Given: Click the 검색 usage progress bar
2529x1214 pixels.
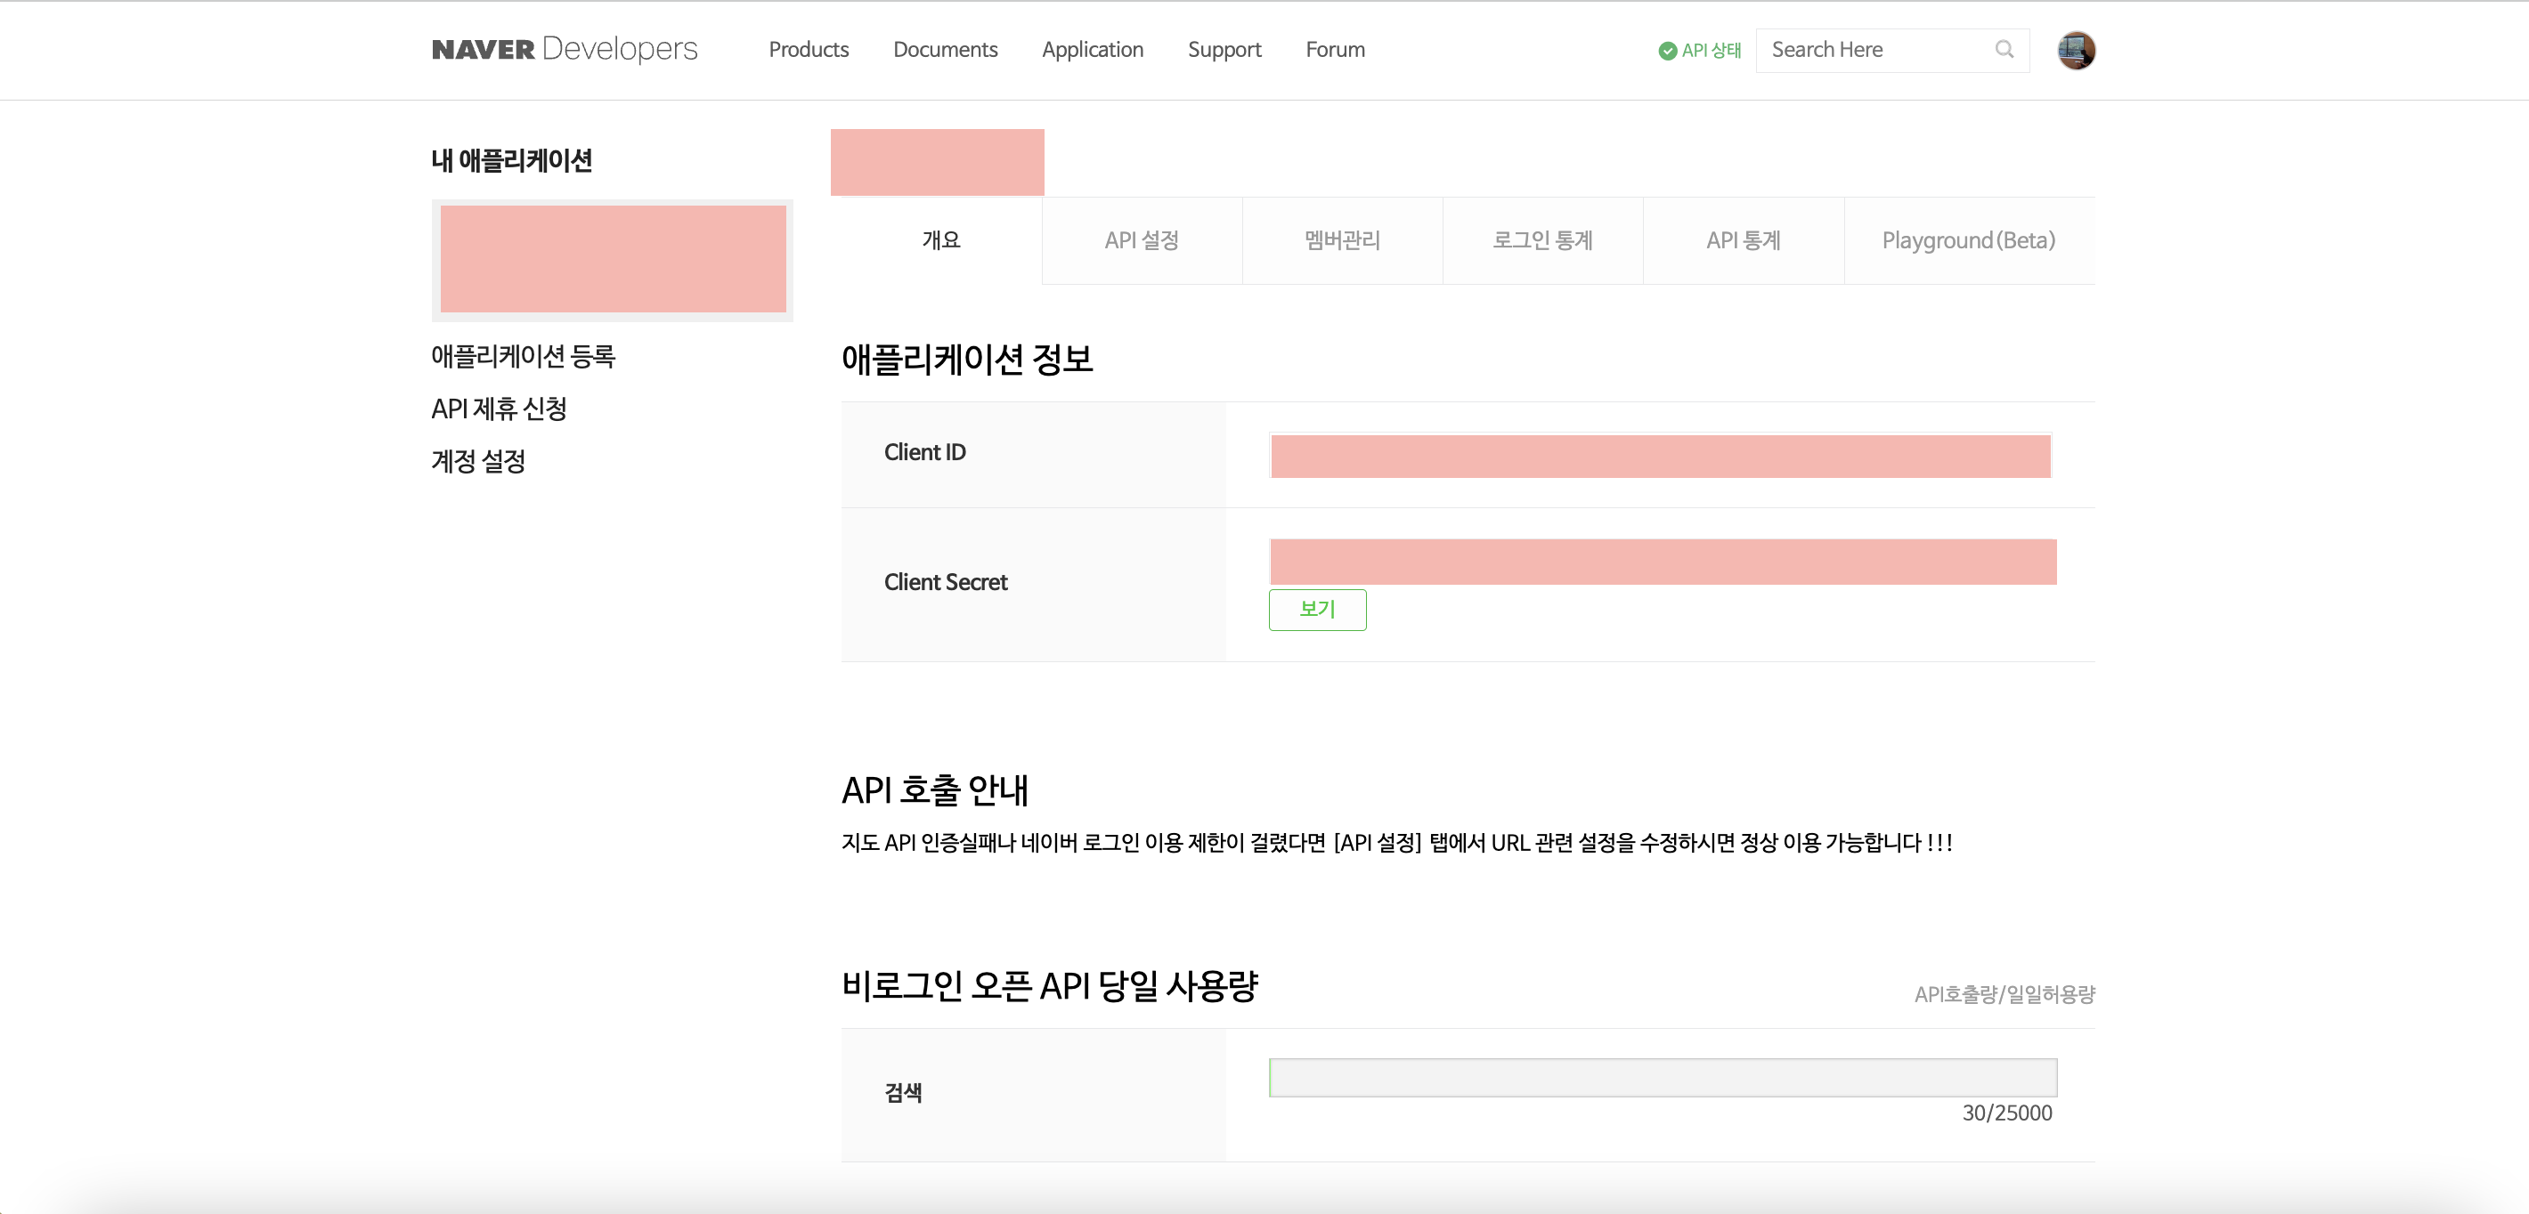Looking at the screenshot, I should [1663, 1078].
